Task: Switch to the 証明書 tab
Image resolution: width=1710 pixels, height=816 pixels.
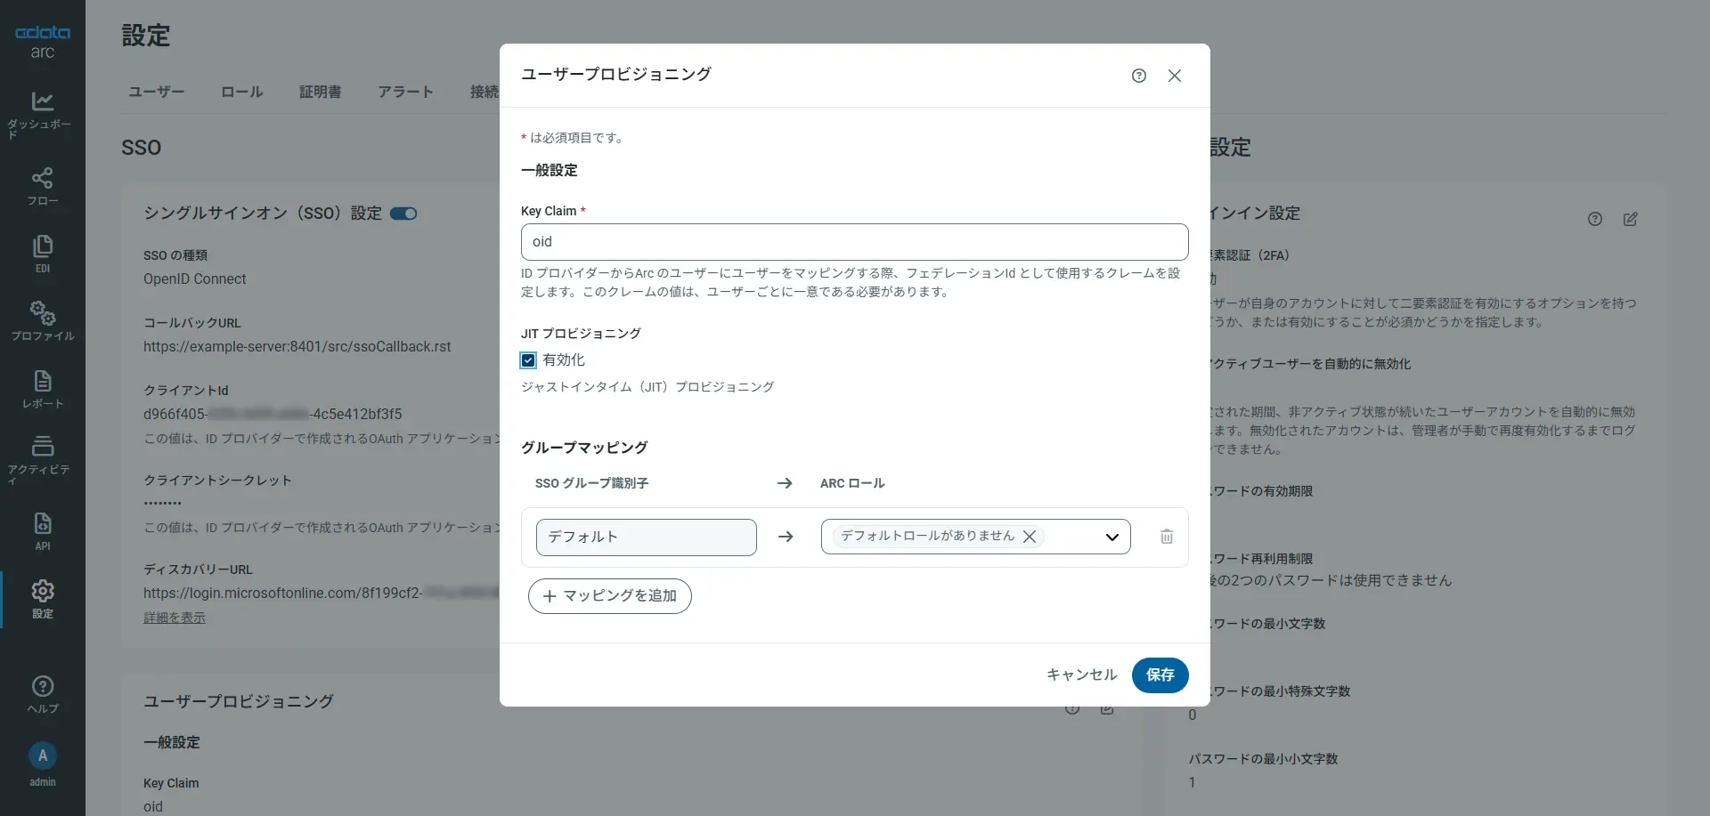Action: click(x=320, y=92)
